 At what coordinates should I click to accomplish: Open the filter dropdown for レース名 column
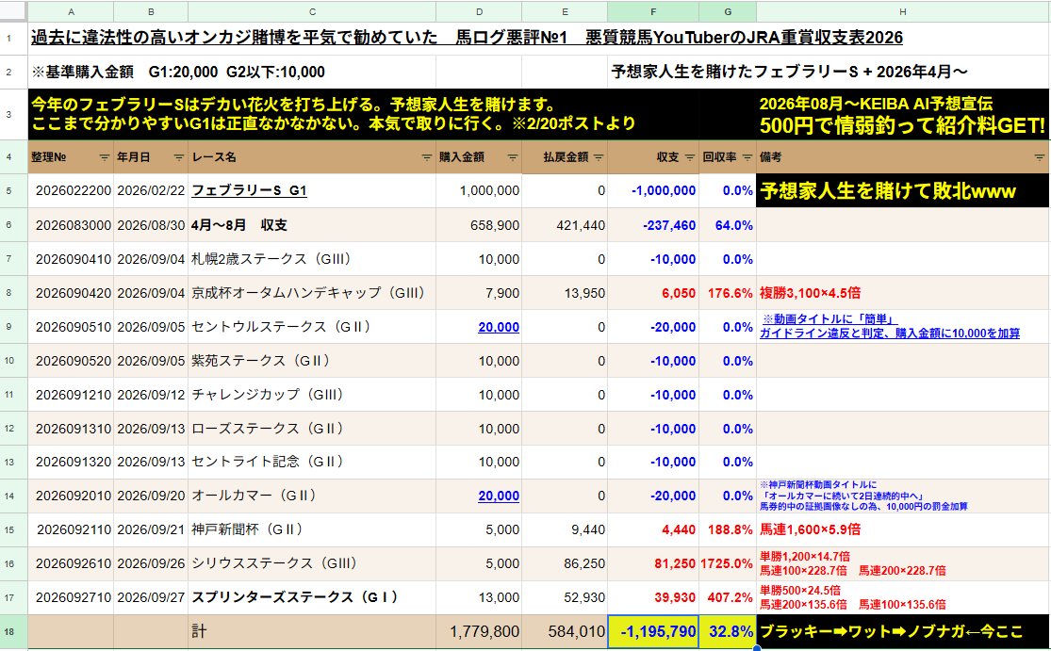(426, 157)
